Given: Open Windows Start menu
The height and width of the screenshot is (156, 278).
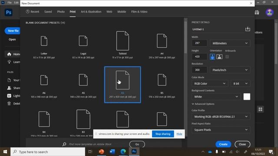Looking at the screenshot, I should (5, 152).
